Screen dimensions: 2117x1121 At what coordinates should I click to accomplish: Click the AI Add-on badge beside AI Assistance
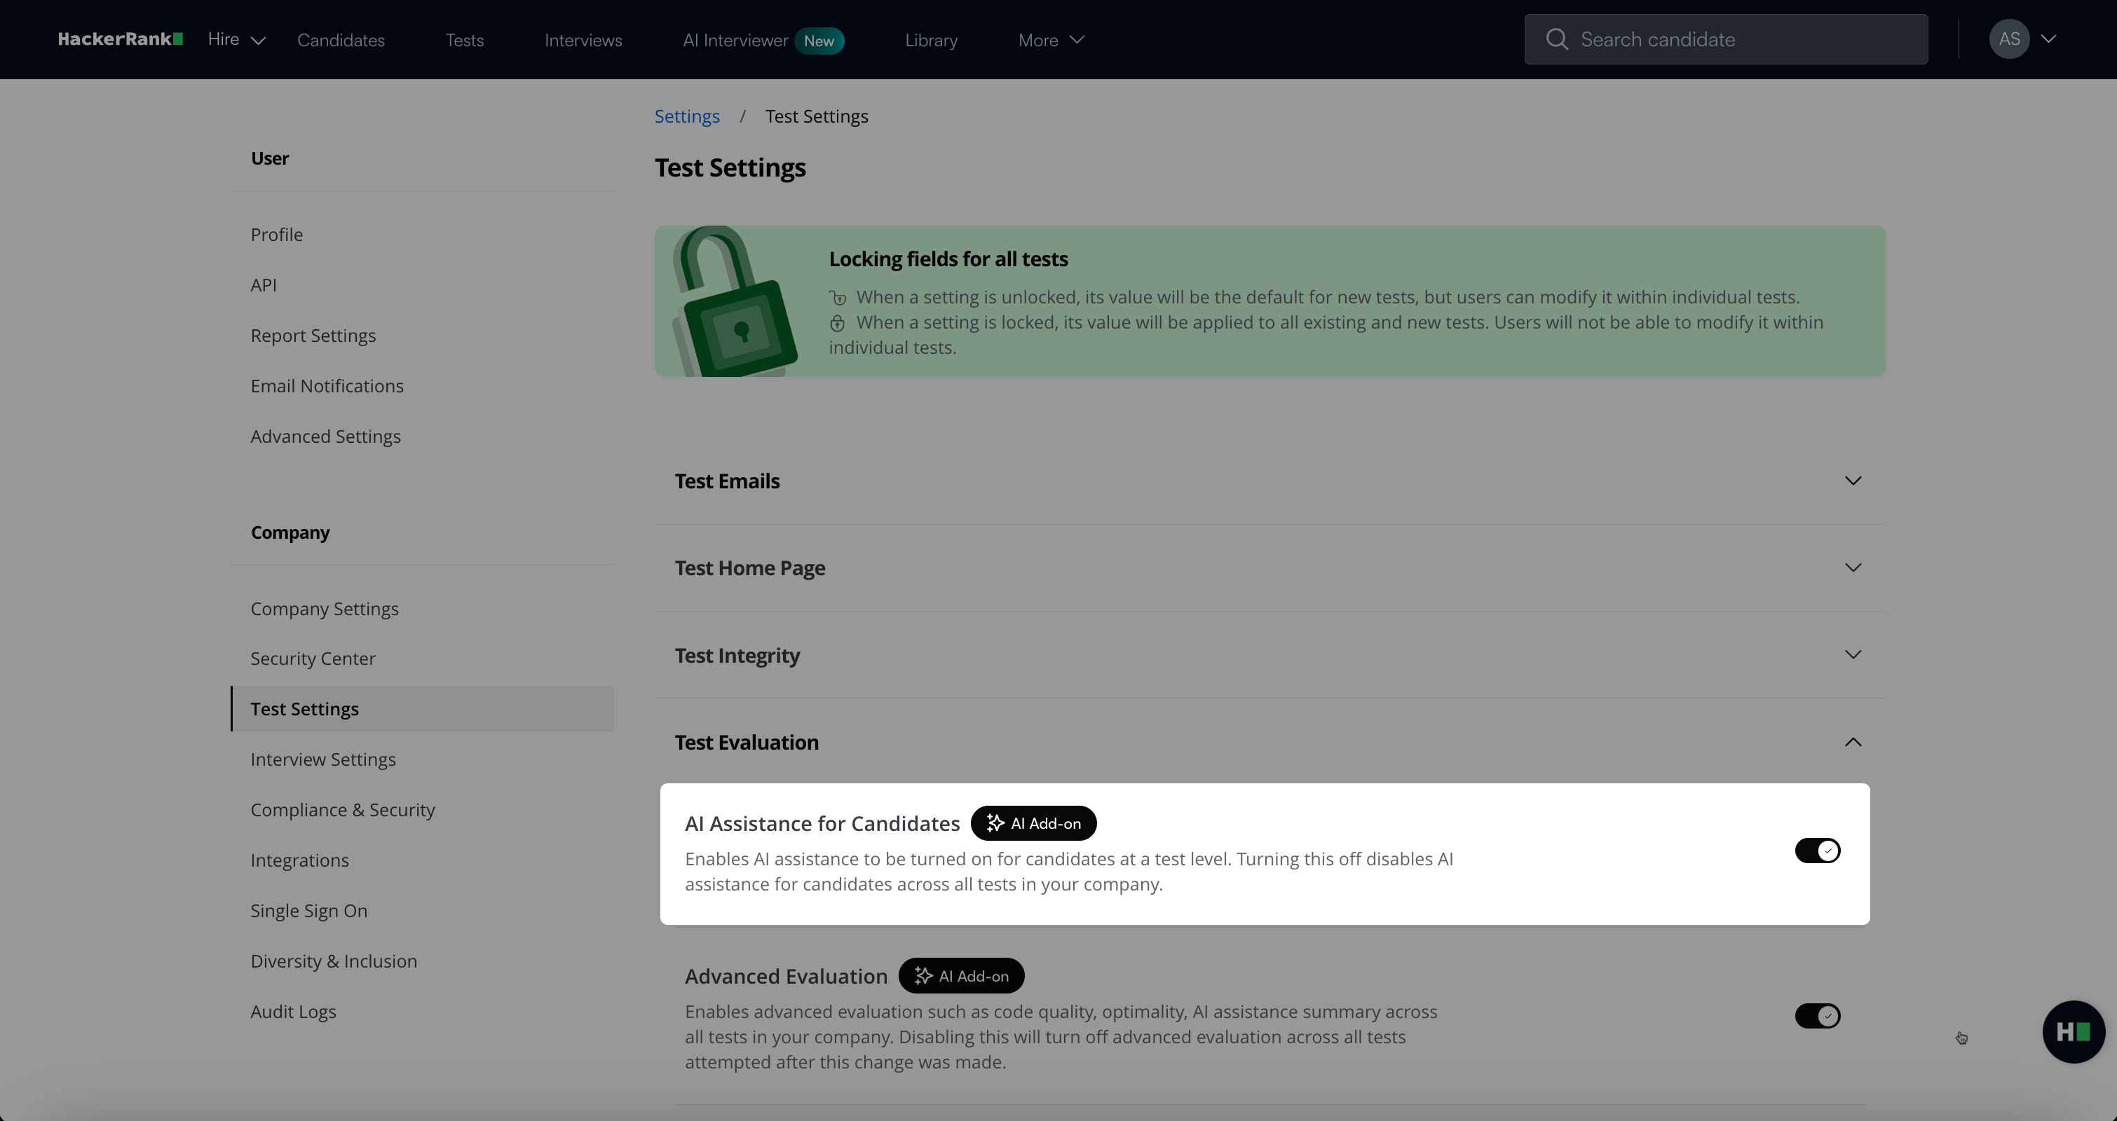1033,823
